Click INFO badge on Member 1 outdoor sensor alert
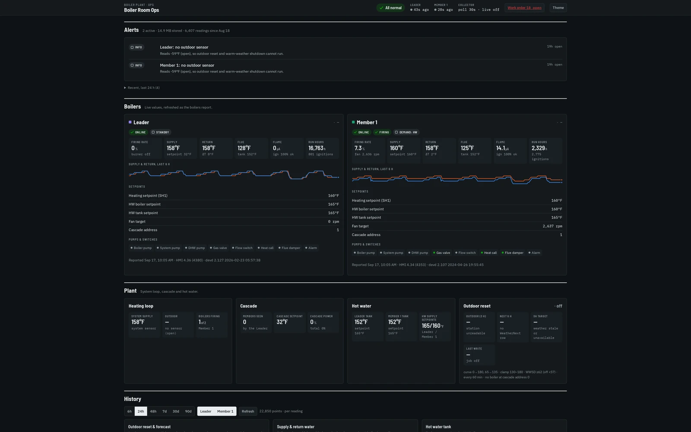Viewport: 691px width, 432px height. tap(136, 65)
